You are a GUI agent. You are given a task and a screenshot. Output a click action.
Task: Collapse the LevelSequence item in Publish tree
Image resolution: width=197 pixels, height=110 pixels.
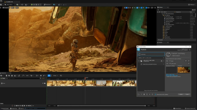tap(139, 61)
